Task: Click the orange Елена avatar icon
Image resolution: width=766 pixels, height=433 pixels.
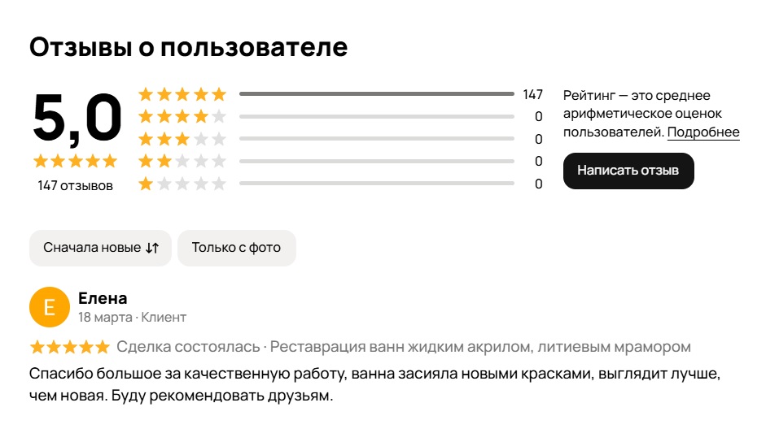Action: (x=50, y=306)
